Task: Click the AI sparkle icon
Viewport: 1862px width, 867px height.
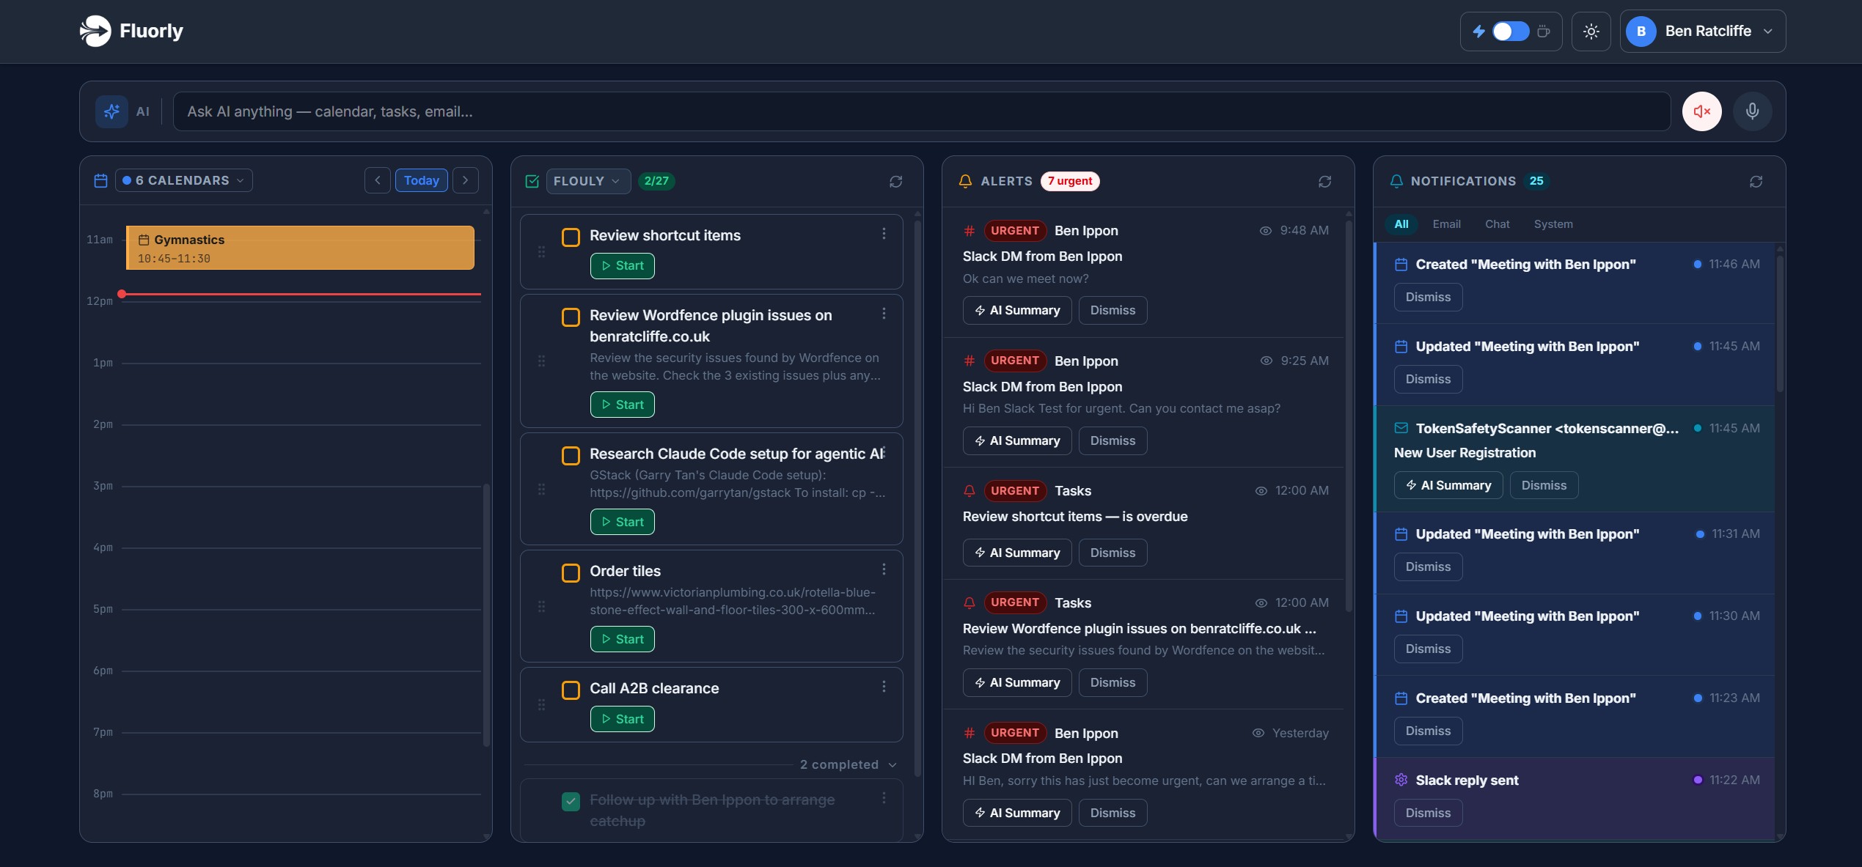Action: pyautogui.click(x=111, y=111)
